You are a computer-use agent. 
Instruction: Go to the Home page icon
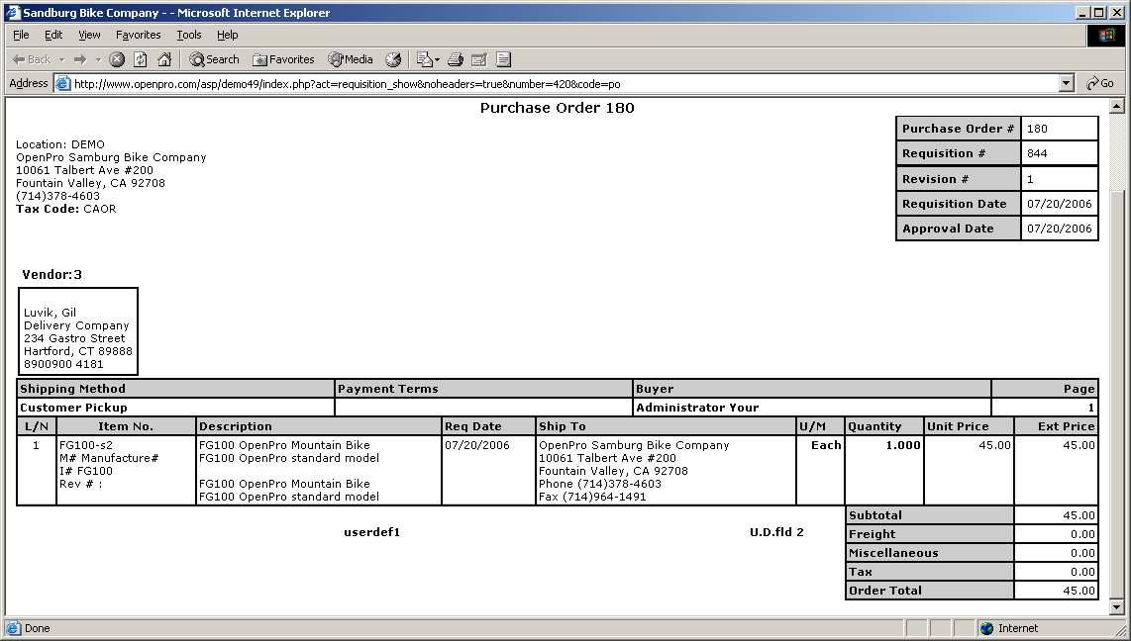click(164, 59)
